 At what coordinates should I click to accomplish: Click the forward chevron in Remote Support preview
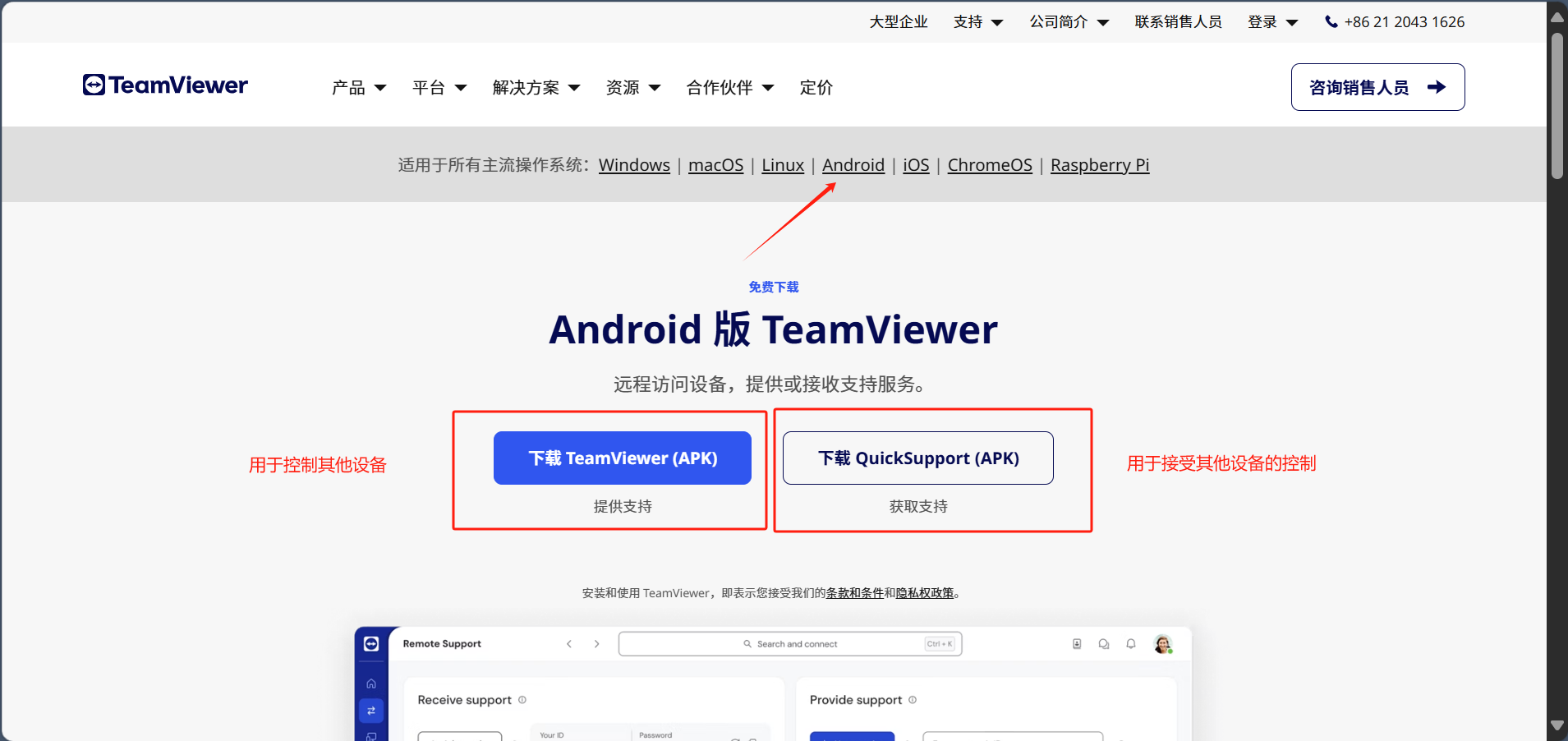click(597, 644)
